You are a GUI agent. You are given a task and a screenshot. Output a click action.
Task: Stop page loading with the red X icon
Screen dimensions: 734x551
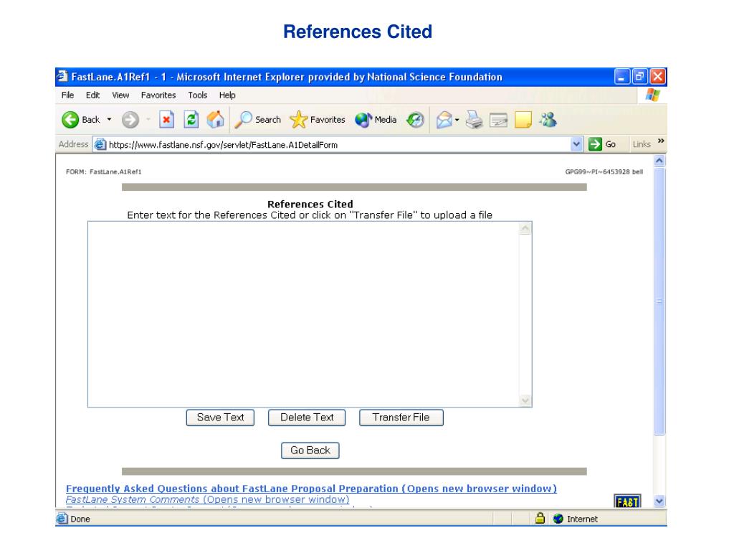tap(166, 120)
